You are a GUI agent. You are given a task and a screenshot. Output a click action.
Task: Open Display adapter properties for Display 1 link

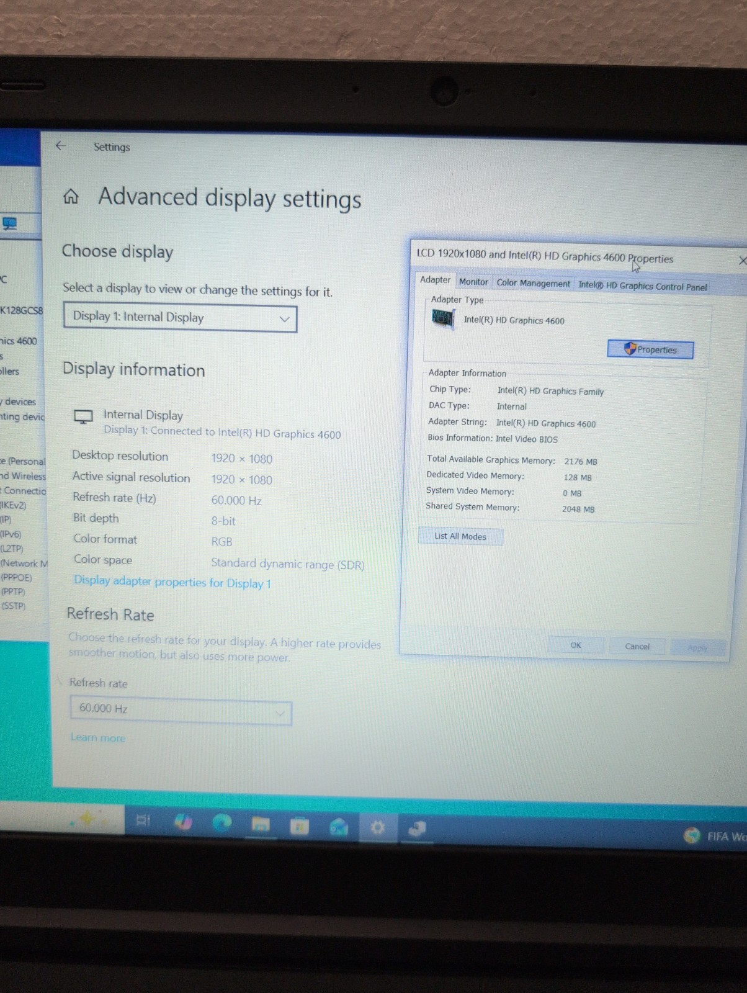pos(172,582)
